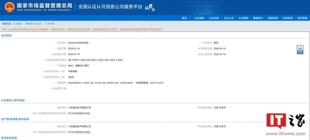Select the 证书信息 section heading

(x=7, y=36)
